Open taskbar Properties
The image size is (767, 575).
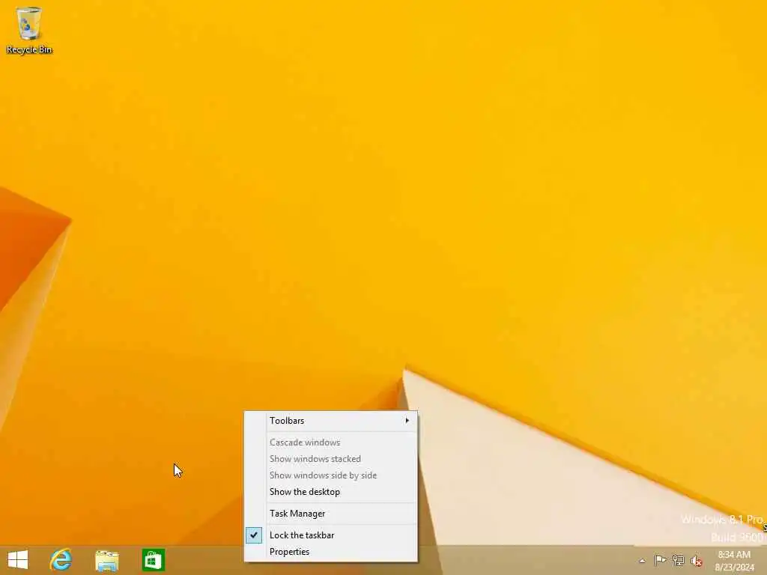[331, 552]
